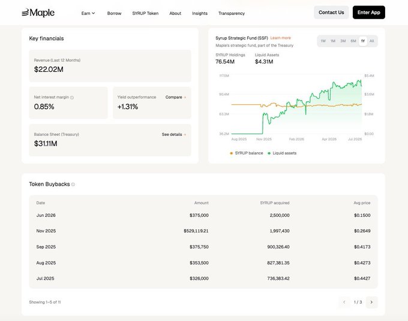Select the Jul 2025 buyback row date
This screenshot has width=408, height=321.
[45, 278]
